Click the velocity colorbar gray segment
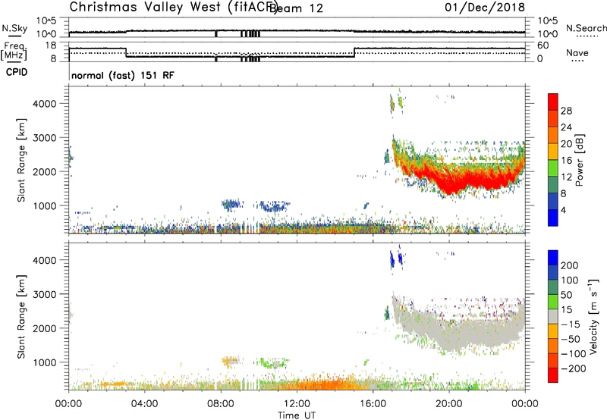The height and width of the screenshot is (420, 607). pyautogui.click(x=553, y=316)
